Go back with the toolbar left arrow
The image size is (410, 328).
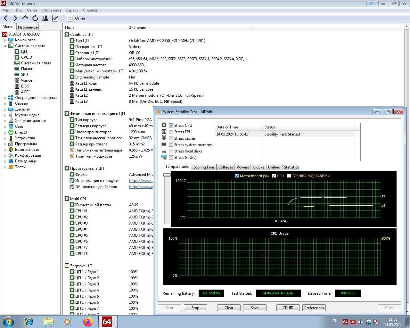click(6, 18)
